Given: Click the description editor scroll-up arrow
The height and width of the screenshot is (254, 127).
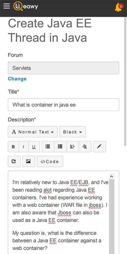Looking at the screenshot, I should (112, 176).
